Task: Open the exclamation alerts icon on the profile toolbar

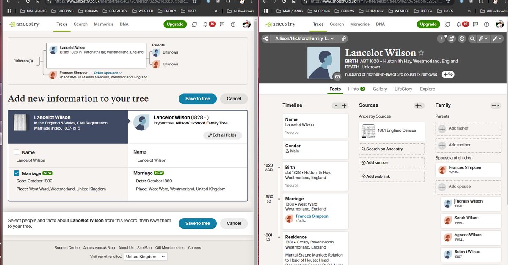Action: [x=442, y=38]
